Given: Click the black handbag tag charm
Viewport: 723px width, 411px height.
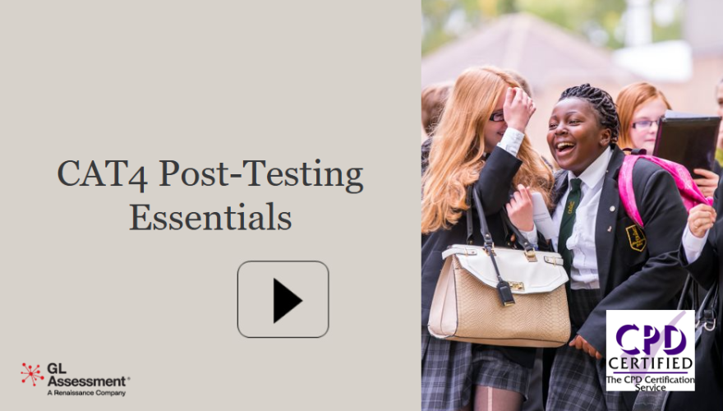Looking at the screenshot, I should (506, 293).
